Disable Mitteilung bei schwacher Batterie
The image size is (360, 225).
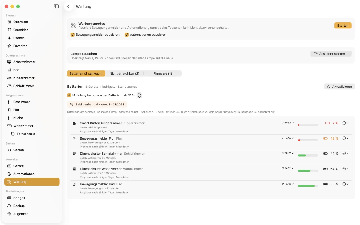69,95
